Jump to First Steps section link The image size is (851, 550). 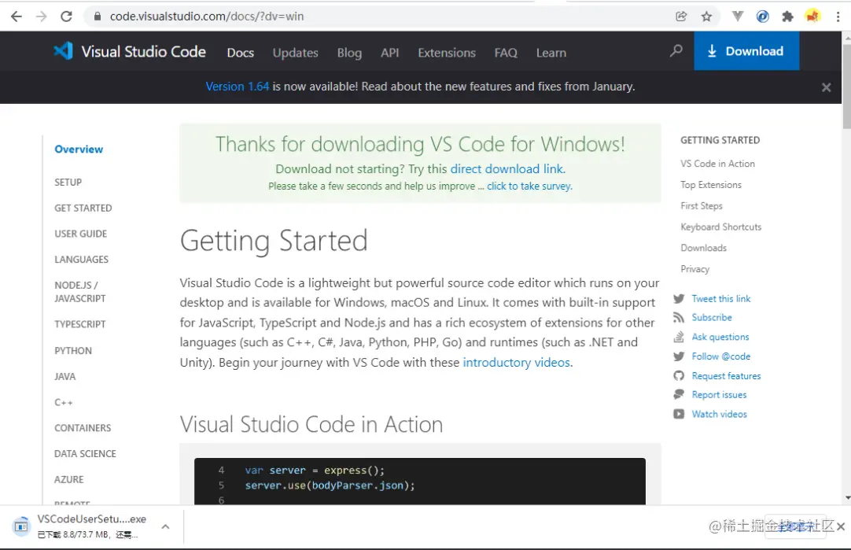click(x=702, y=206)
